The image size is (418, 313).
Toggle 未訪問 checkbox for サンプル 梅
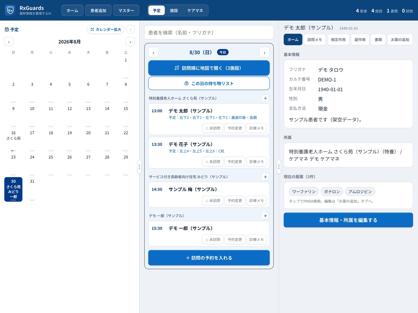[x=213, y=201]
